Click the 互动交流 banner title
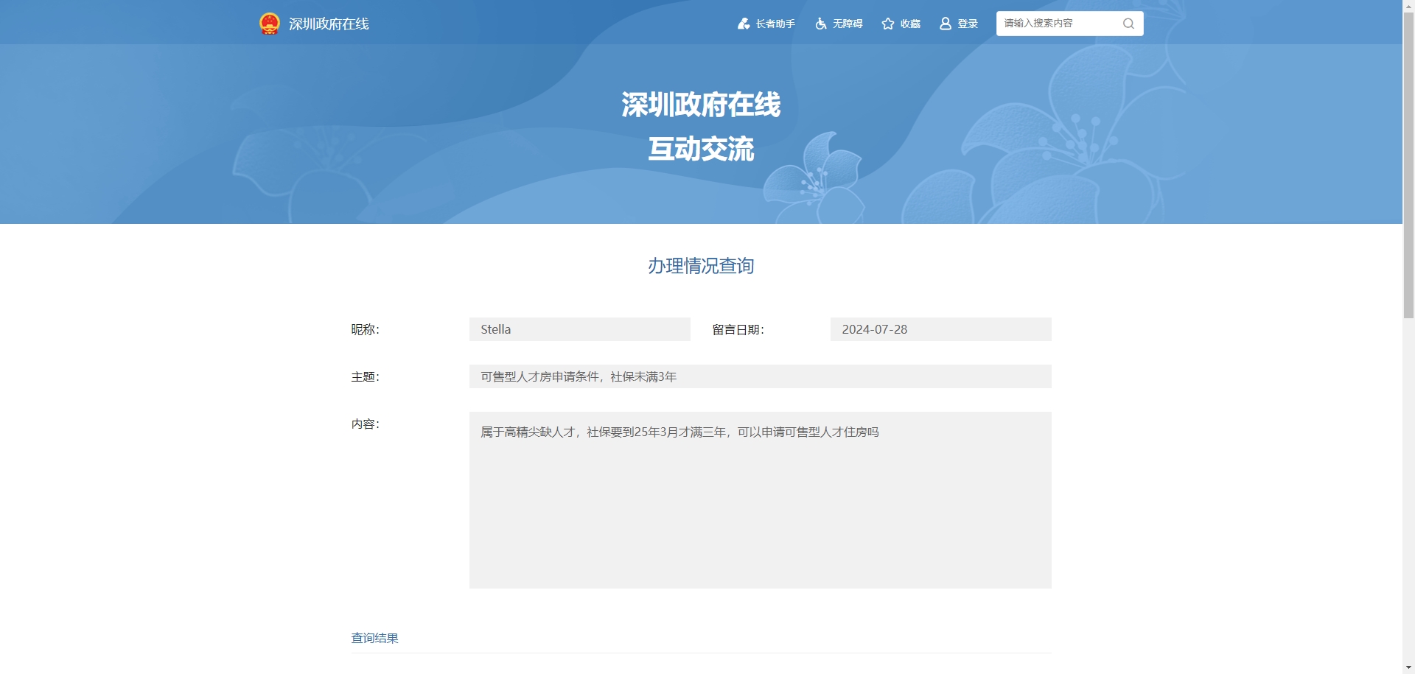The image size is (1415, 674). tap(701, 150)
